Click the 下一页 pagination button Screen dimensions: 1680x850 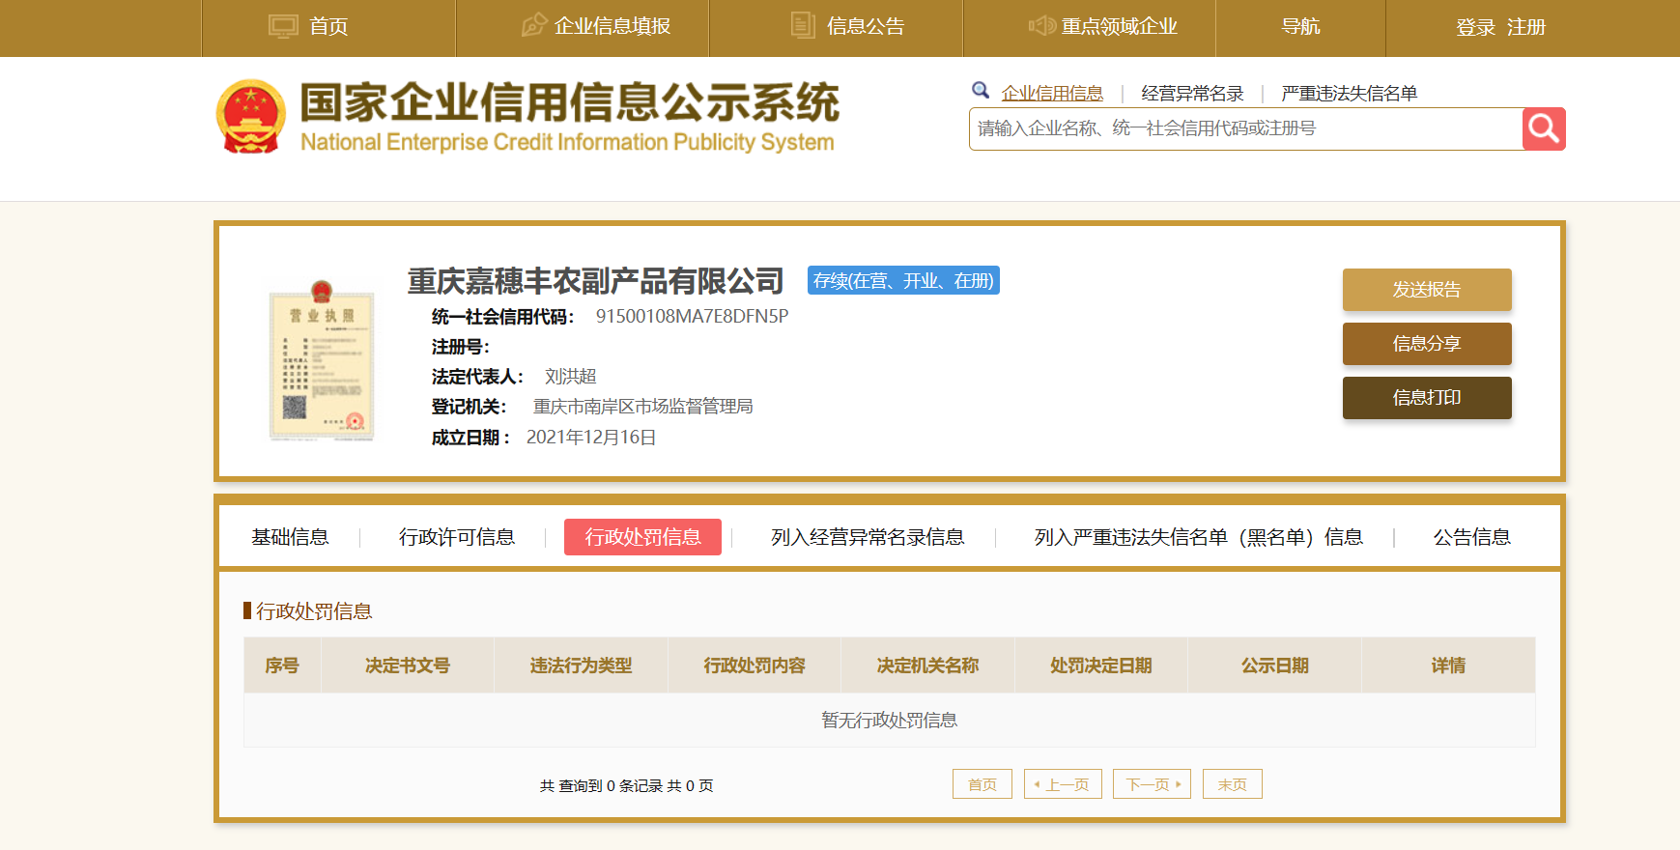(x=1152, y=784)
